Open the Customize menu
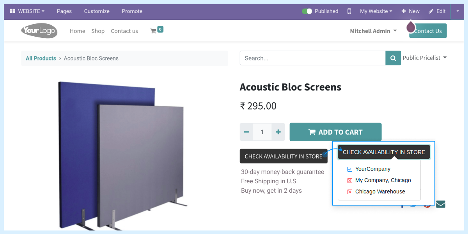The height and width of the screenshot is (234, 468). pyautogui.click(x=96, y=11)
